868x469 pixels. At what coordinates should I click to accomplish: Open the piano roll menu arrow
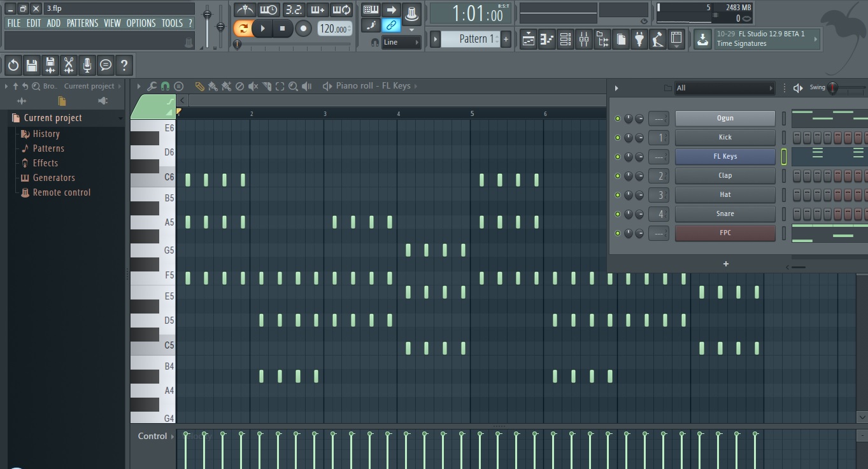(139, 86)
